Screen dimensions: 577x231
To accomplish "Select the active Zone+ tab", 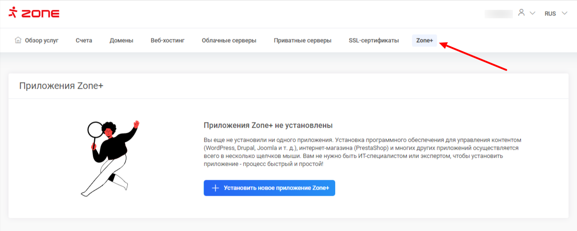I will click(x=424, y=40).
